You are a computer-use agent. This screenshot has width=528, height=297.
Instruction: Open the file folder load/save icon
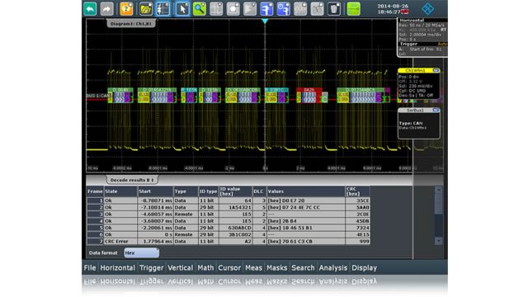click(146, 9)
